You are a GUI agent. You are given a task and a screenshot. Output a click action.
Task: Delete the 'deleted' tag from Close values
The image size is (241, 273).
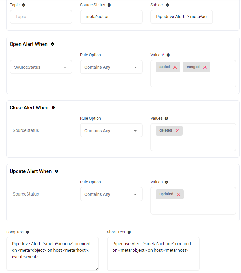click(177, 131)
